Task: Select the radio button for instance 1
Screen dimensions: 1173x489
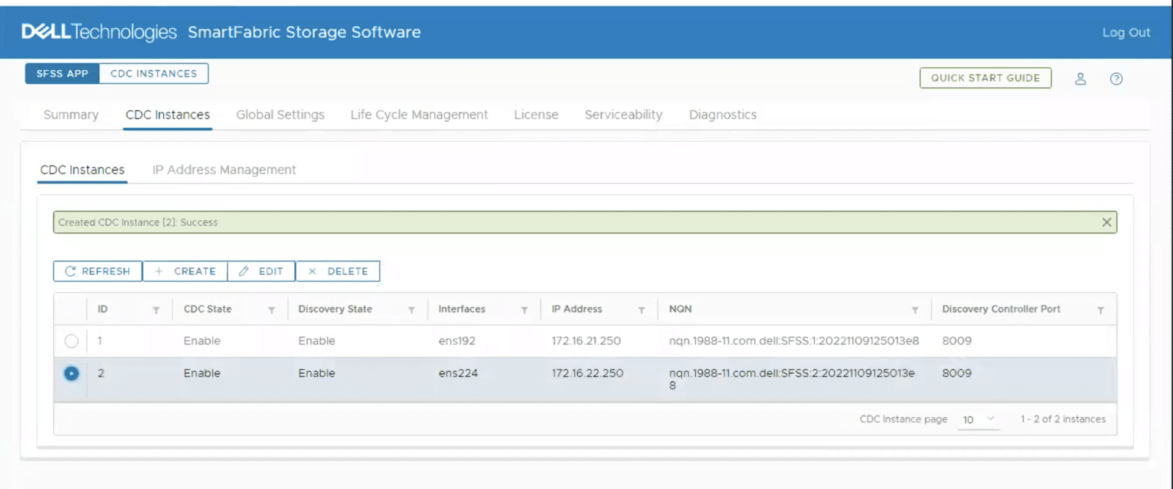Action: [71, 341]
